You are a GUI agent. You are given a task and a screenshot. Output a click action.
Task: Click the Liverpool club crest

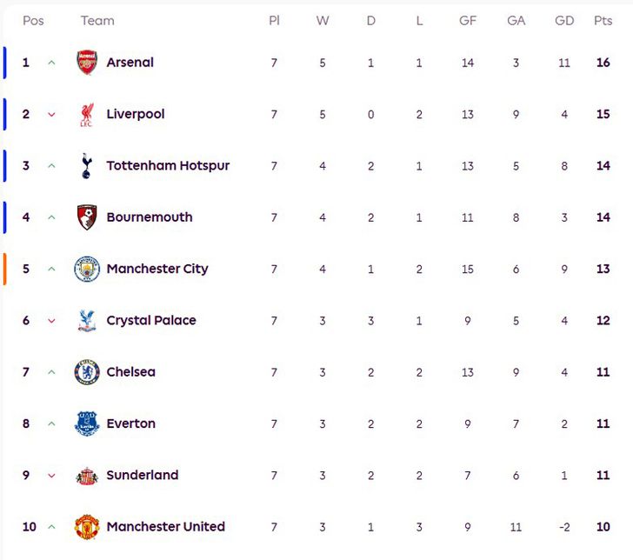coord(87,114)
